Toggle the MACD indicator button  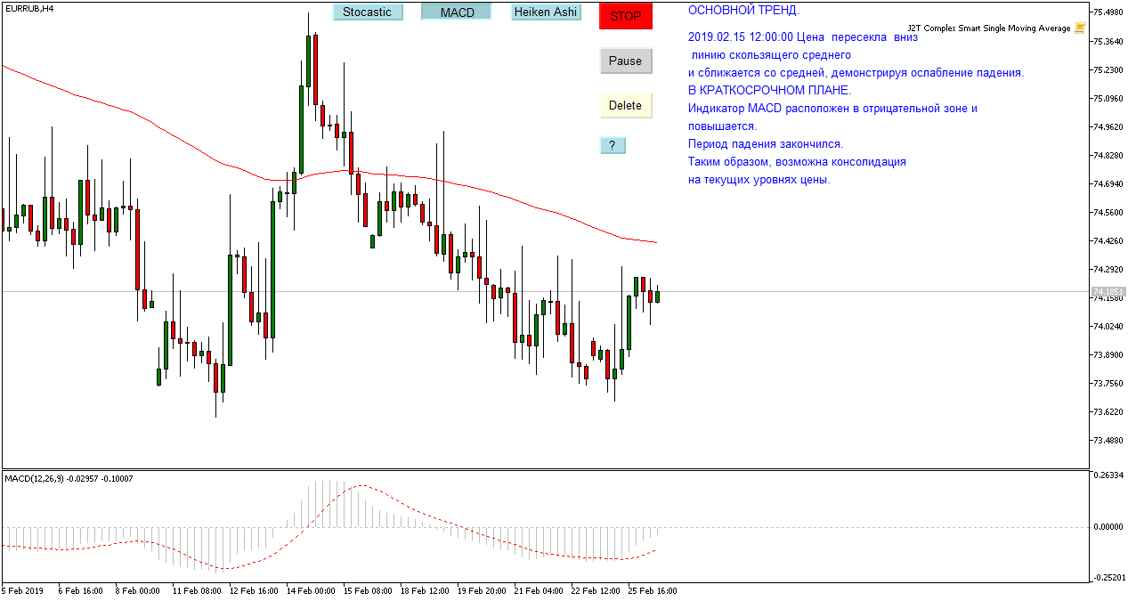(x=457, y=12)
